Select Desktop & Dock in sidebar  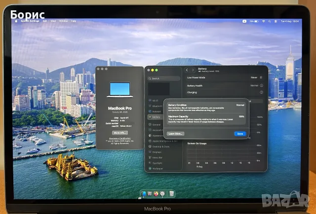click(x=159, y=146)
